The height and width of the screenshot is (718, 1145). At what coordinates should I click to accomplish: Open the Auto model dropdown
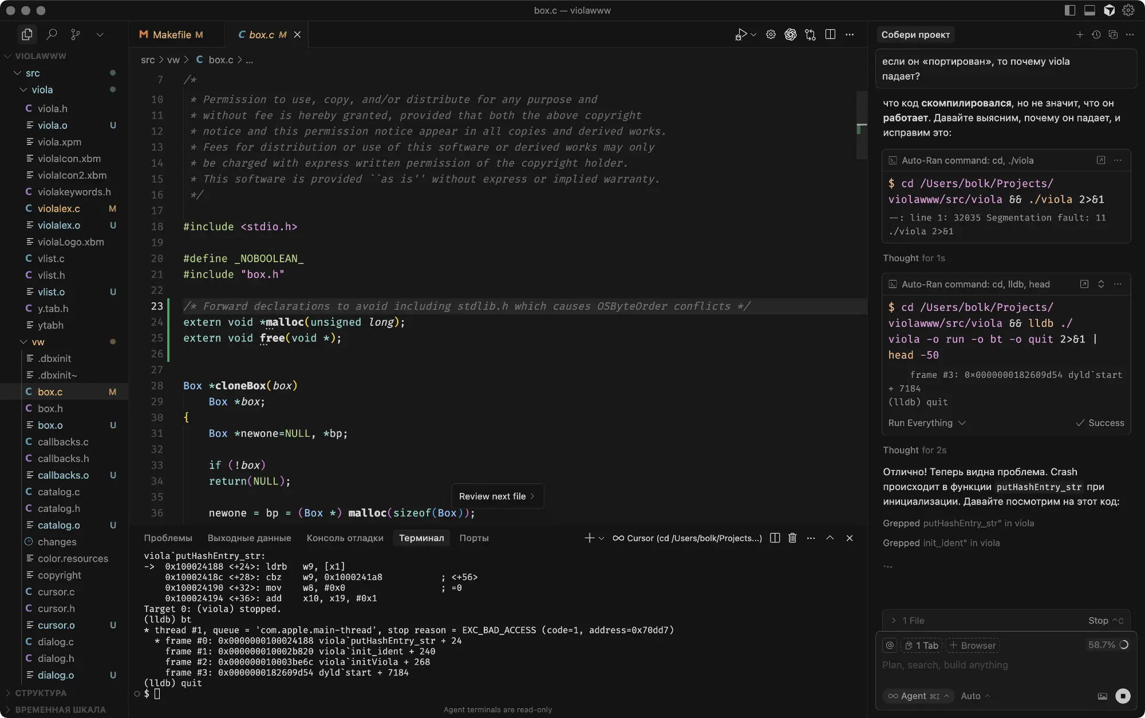[x=975, y=696]
